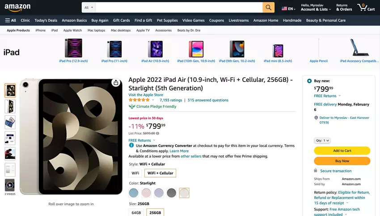Click the Add to Cart button
Image resolution: width=380 pixels, height=216 pixels.
click(342, 151)
